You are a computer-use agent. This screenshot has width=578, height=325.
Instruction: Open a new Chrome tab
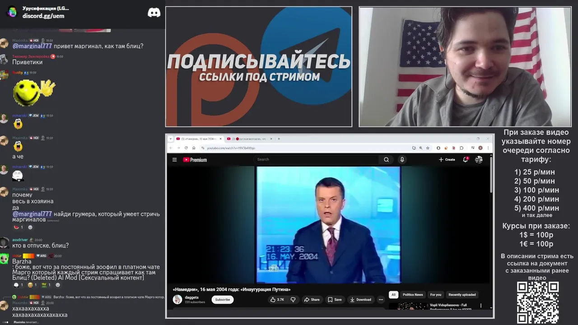click(279, 139)
